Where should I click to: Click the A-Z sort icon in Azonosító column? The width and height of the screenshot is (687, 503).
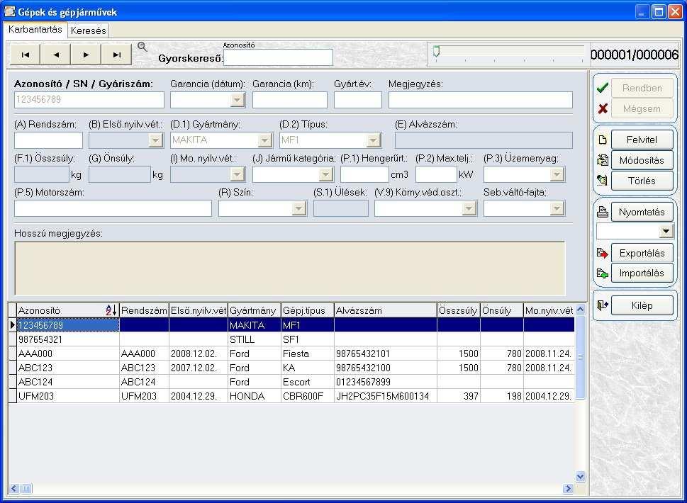tap(111, 310)
